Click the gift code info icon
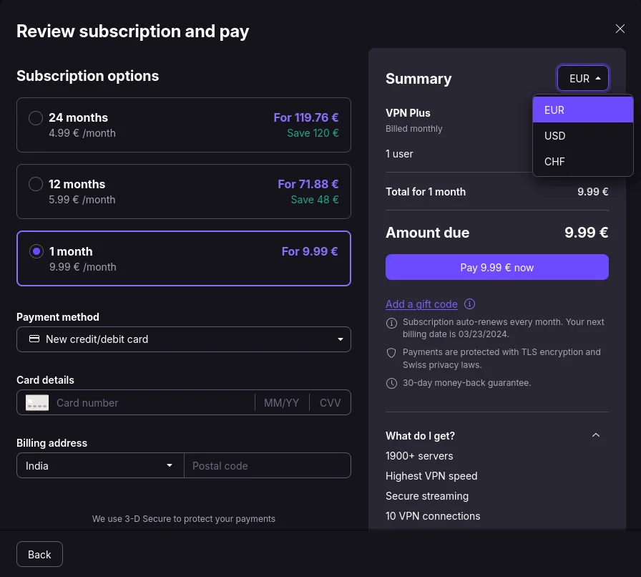Image resolution: width=641 pixels, height=577 pixels. coord(469,304)
